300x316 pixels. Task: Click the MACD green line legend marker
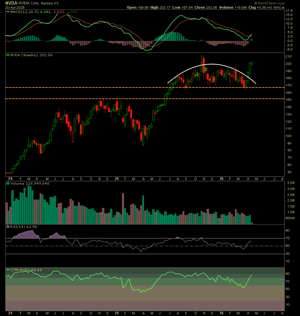pyautogui.click(x=8, y=12)
